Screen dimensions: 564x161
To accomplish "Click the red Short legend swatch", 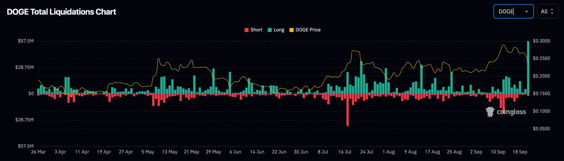I will click(x=246, y=30).
